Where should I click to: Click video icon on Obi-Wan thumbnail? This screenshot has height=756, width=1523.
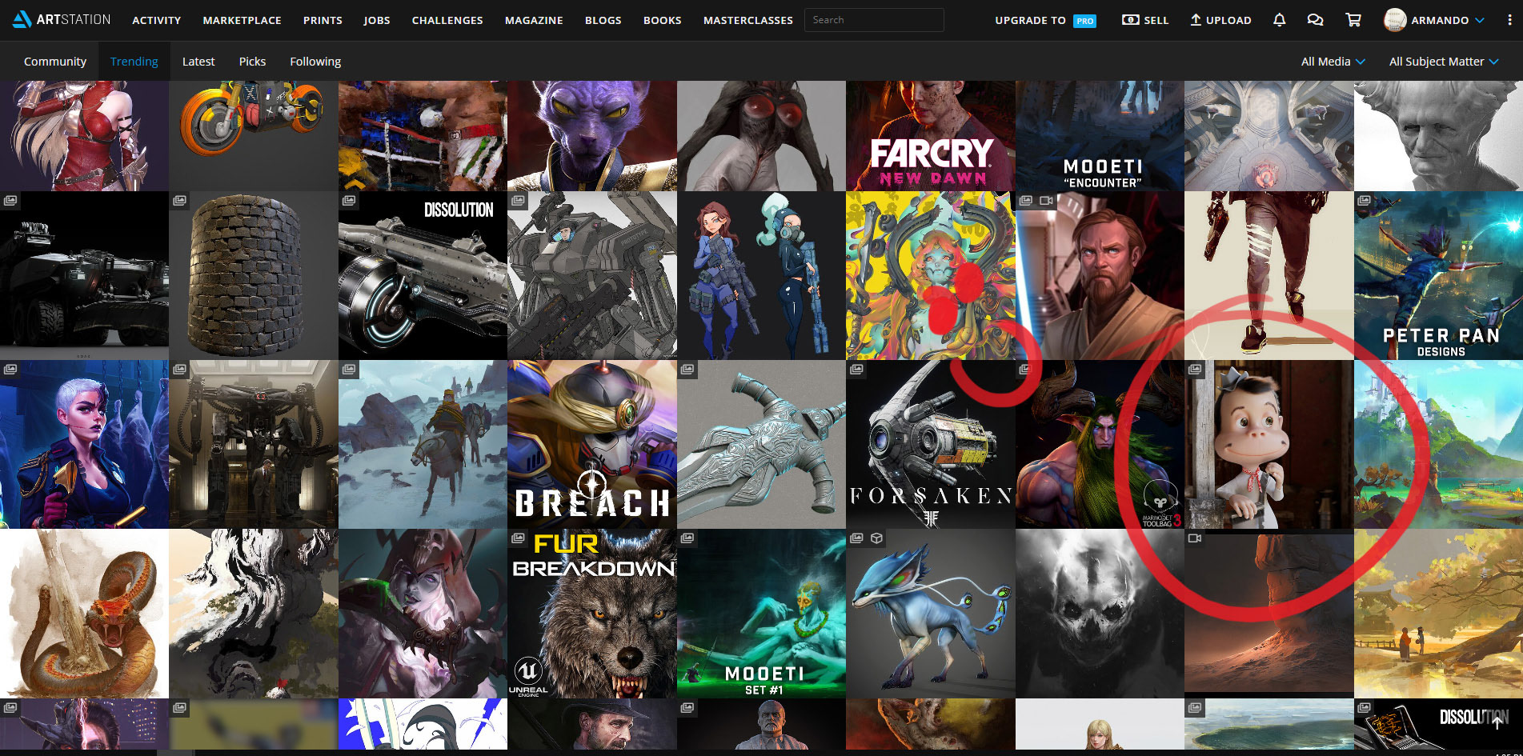point(1046,200)
